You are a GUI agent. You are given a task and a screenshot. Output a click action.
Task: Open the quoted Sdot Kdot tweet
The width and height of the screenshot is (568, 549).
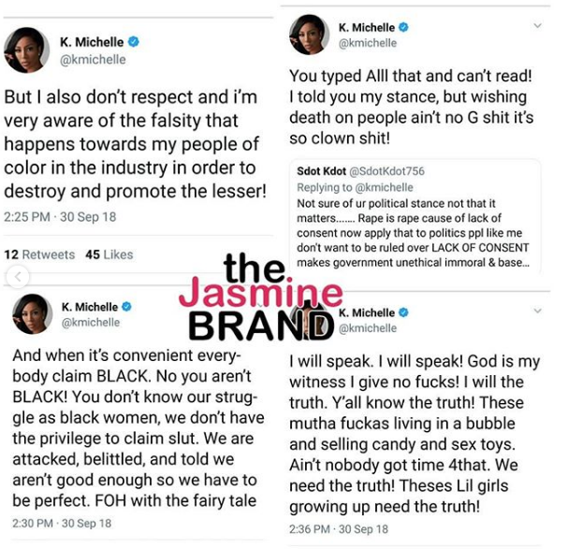pyautogui.click(x=415, y=217)
